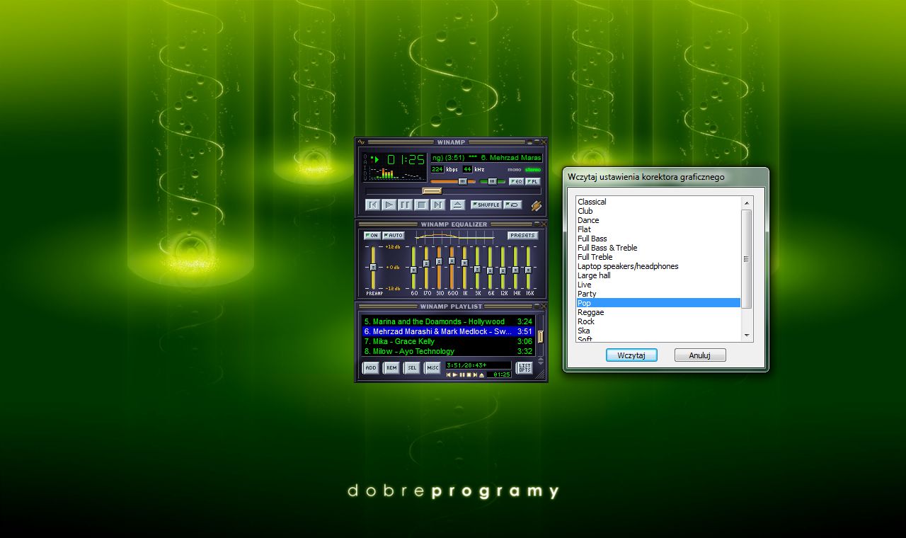Click the playlist mini pause icon
The image size is (906, 538).
[462, 374]
